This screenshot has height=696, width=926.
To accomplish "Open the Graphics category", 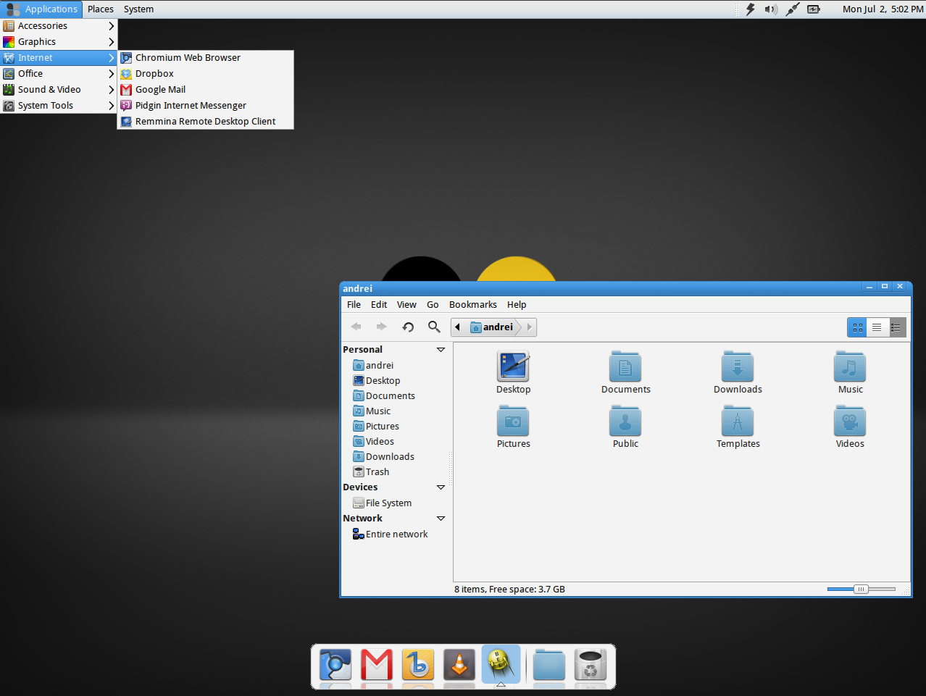I will tap(59, 42).
